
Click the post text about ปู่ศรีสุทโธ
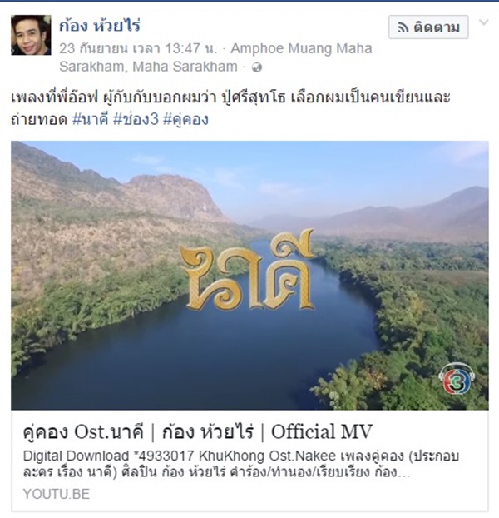[x=230, y=108]
